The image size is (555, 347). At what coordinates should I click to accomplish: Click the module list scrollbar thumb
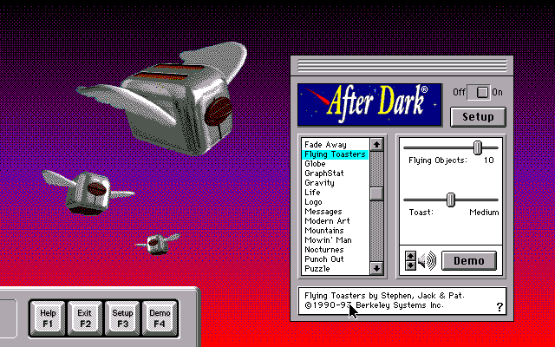point(376,193)
